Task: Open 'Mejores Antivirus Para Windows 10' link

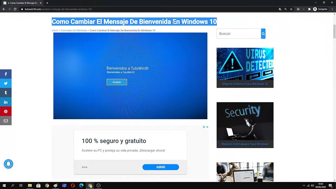Action: click(x=245, y=84)
